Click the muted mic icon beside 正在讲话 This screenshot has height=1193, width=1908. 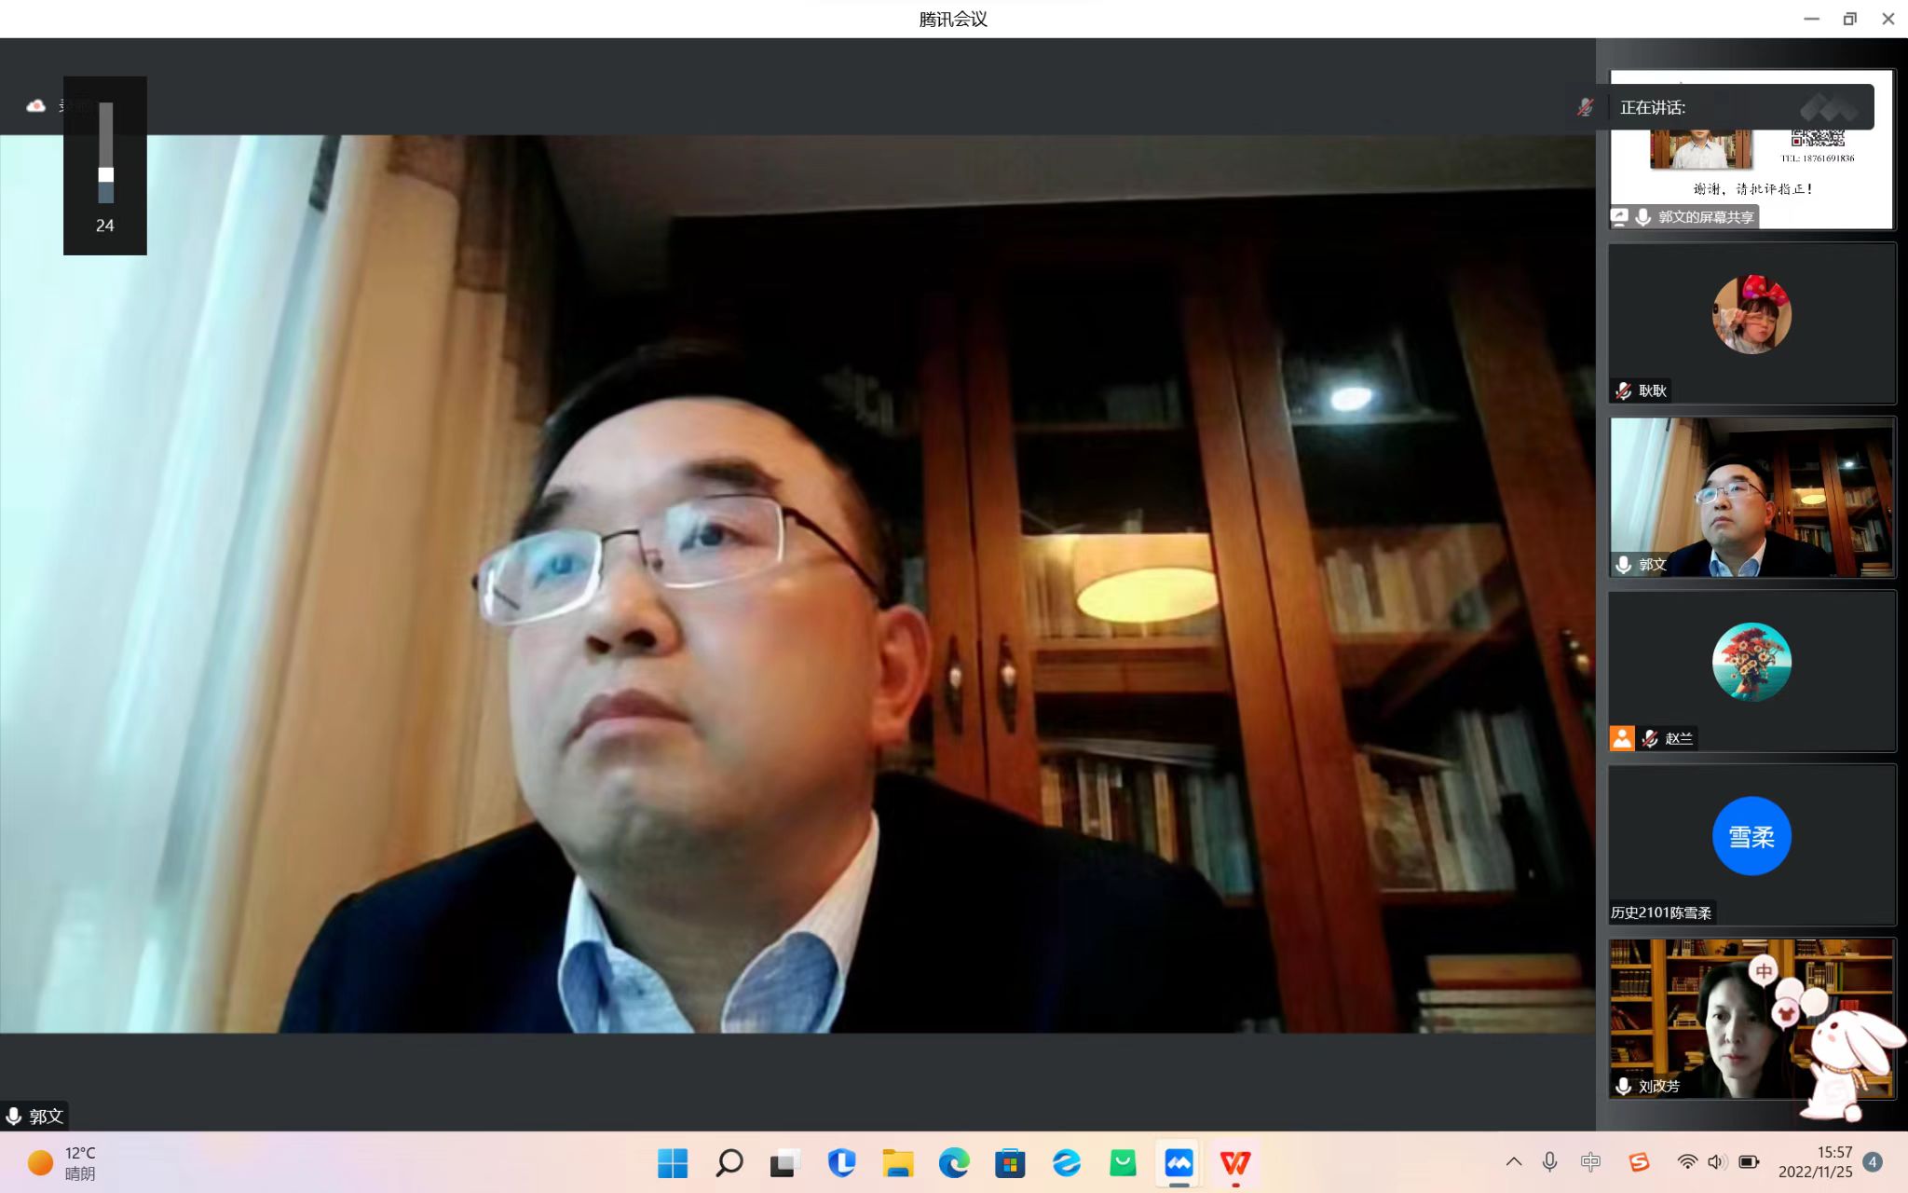pyautogui.click(x=1585, y=107)
